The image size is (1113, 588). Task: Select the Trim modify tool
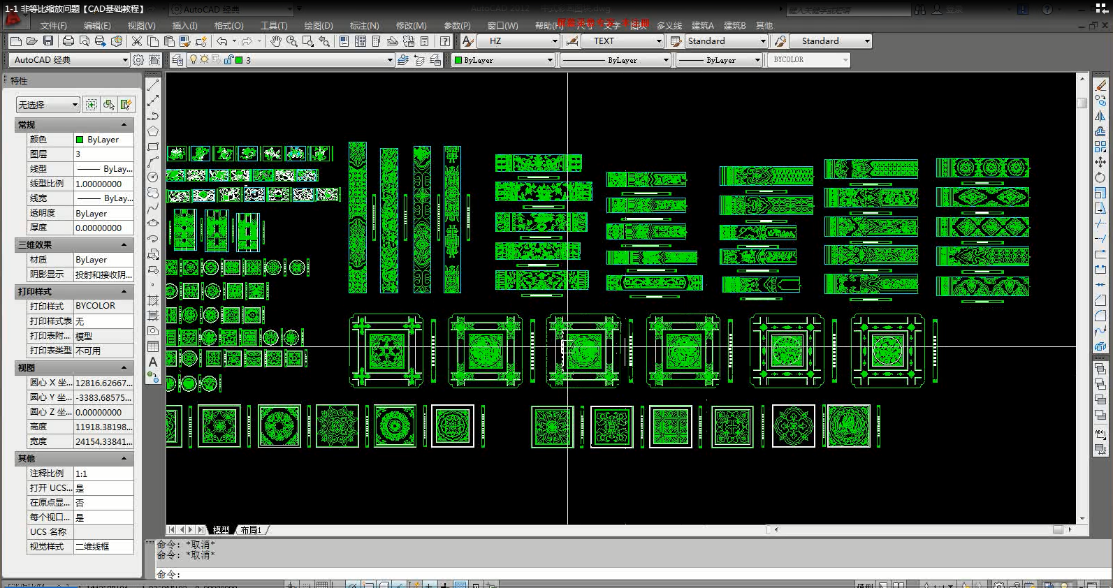click(x=1100, y=223)
